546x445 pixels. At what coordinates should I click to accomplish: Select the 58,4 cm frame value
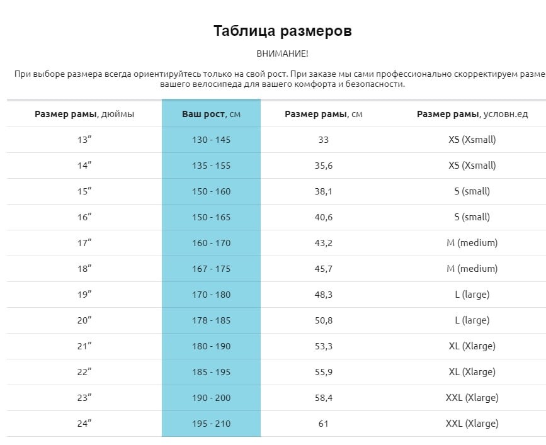(x=324, y=398)
